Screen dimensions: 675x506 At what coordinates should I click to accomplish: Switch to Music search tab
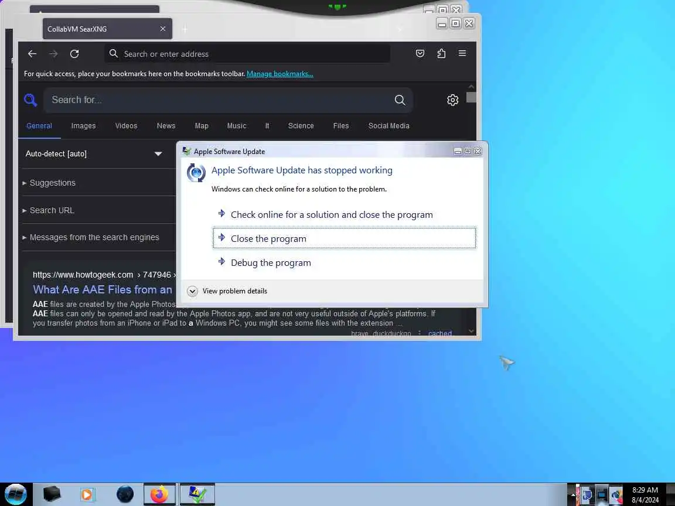(237, 126)
